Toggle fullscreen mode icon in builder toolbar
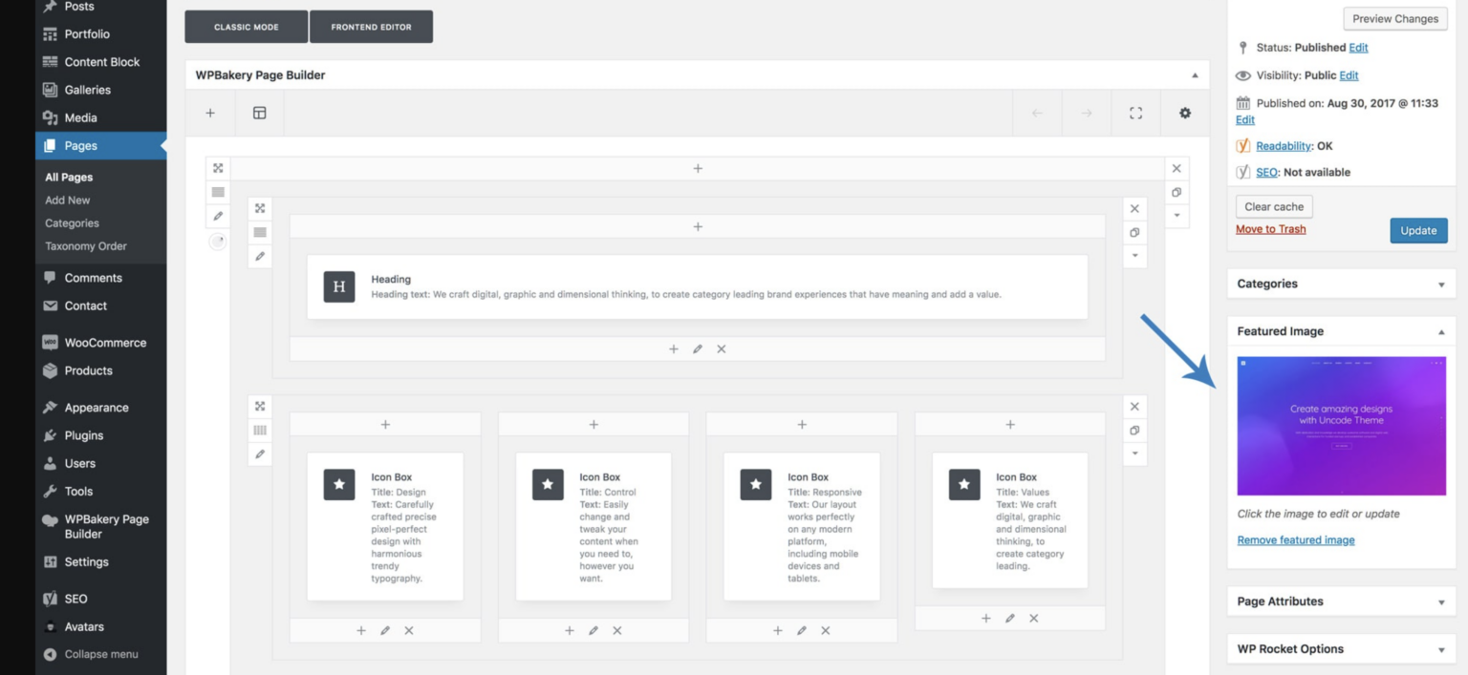This screenshot has width=1468, height=675. point(1135,113)
